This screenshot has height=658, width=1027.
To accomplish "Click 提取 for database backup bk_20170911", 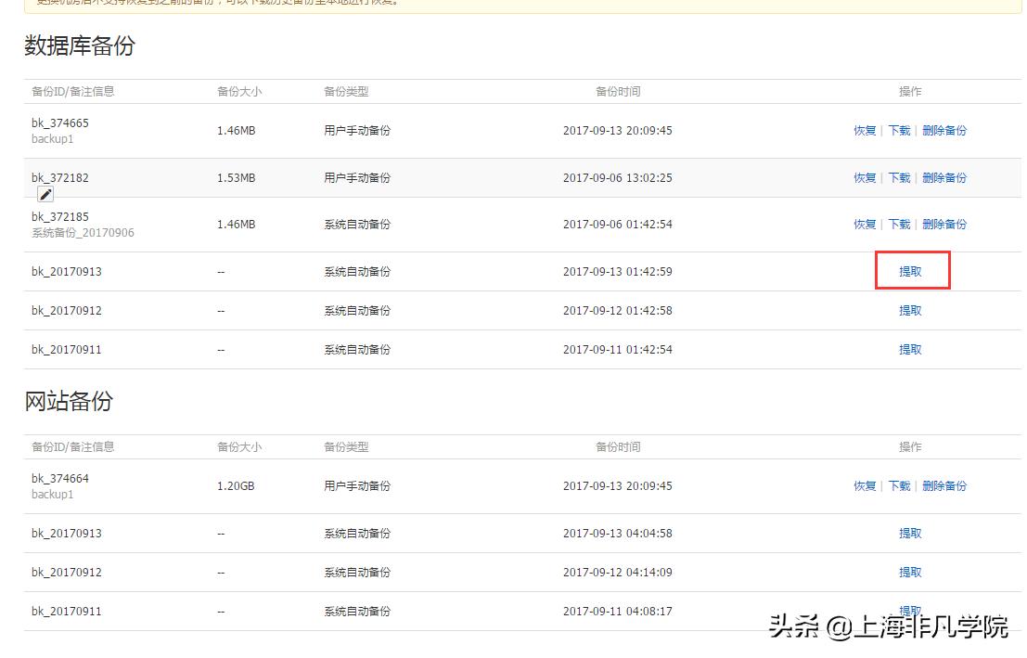I will (910, 349).
